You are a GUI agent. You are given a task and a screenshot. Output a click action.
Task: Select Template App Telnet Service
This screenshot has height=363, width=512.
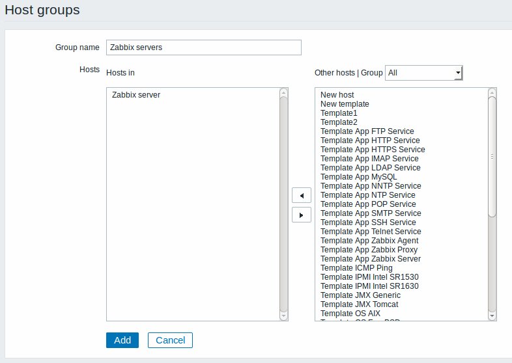pos(371,232)
